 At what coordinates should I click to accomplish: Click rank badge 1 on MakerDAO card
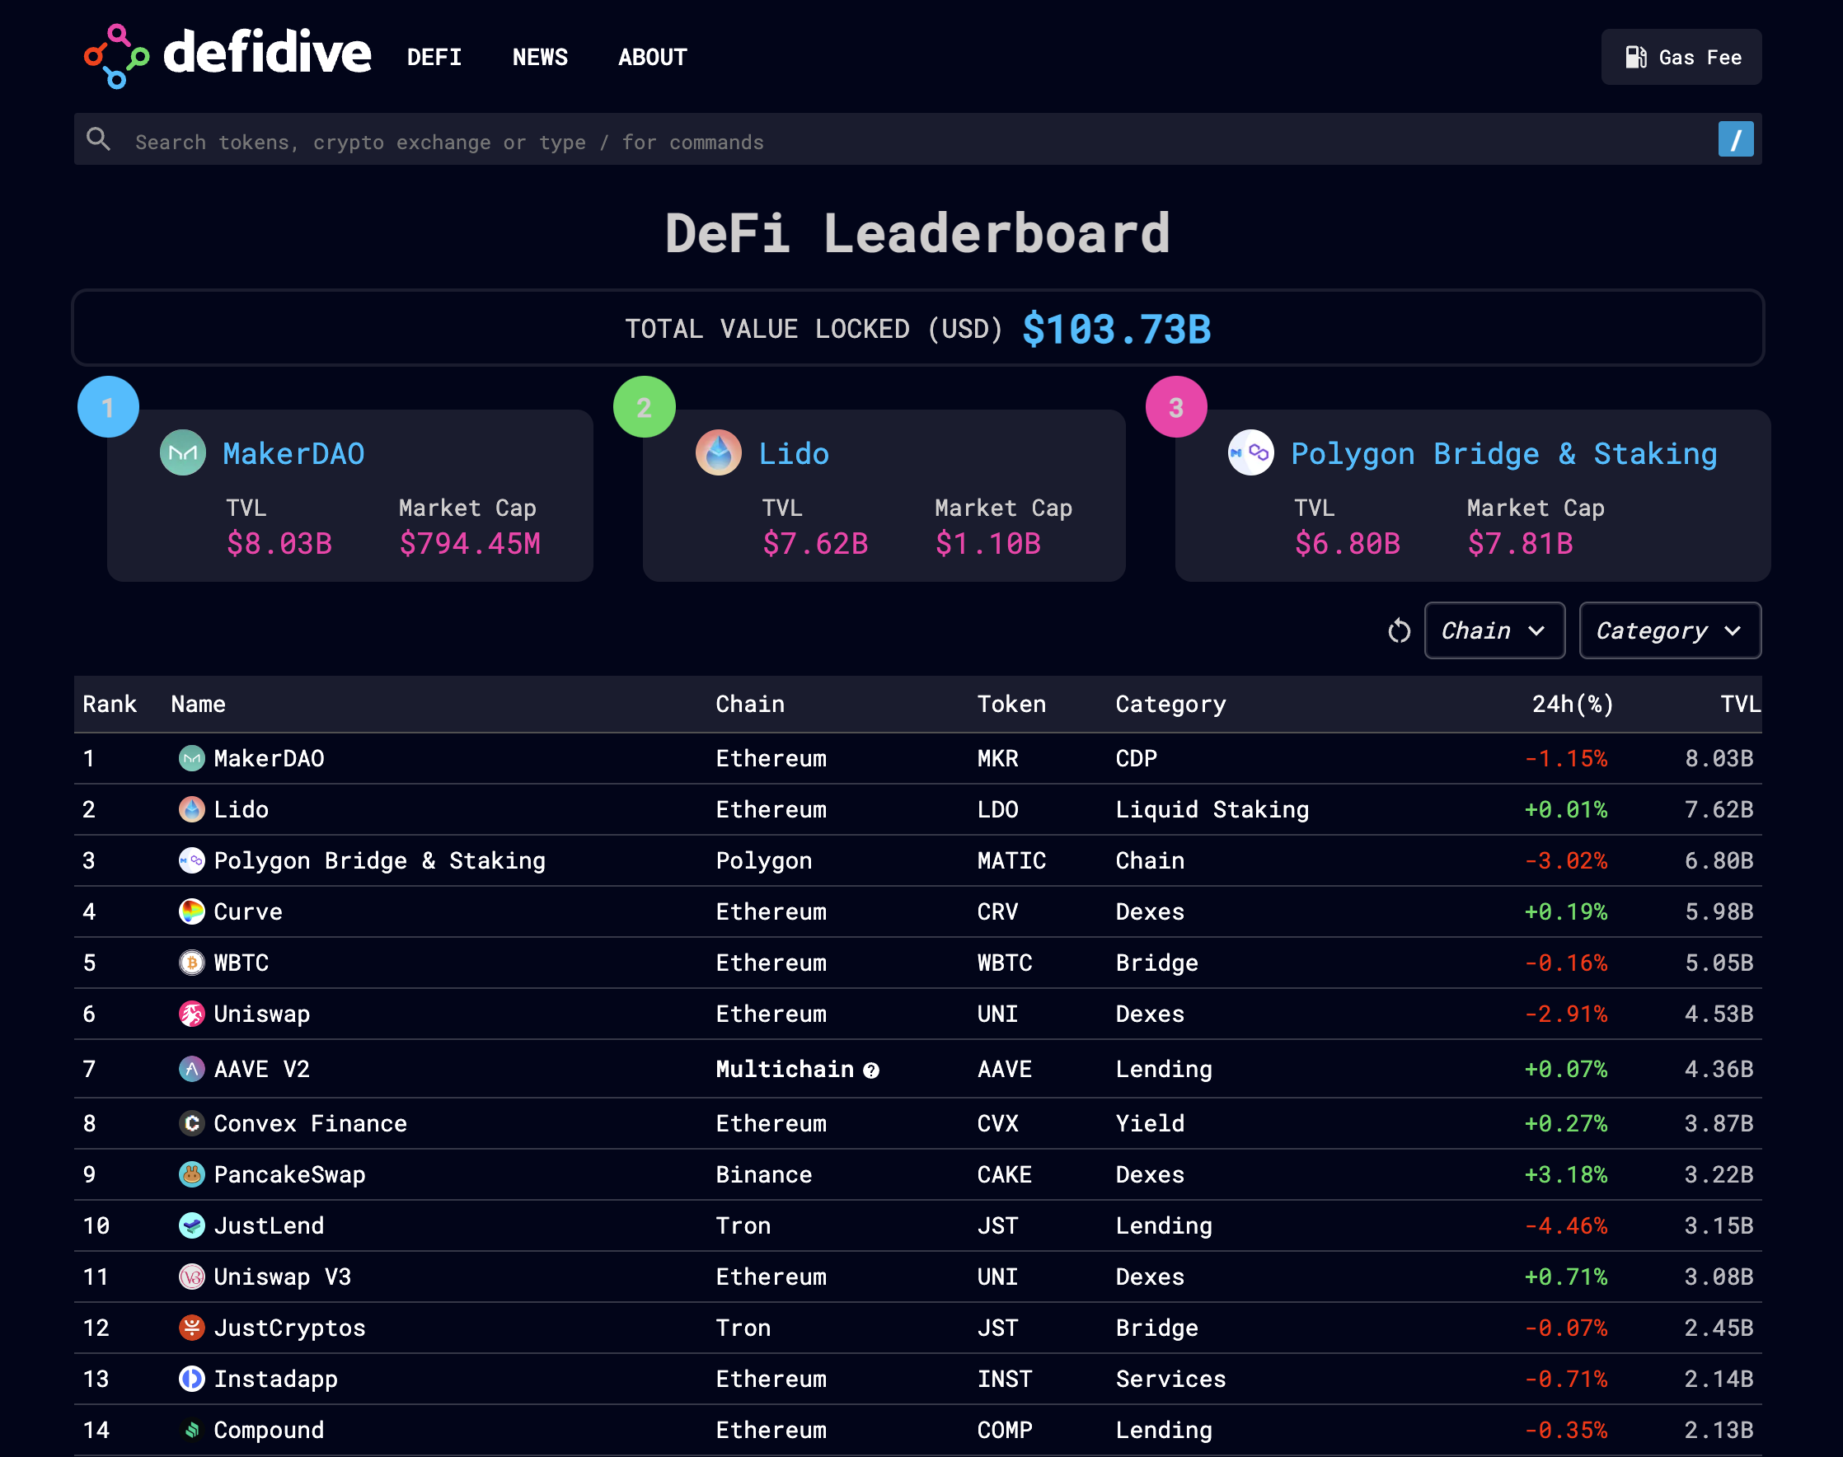coord(108,407)
